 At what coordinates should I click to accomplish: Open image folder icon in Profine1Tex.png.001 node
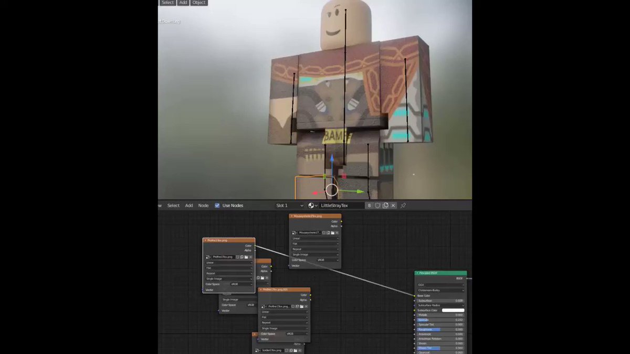(x=302, y=306)
